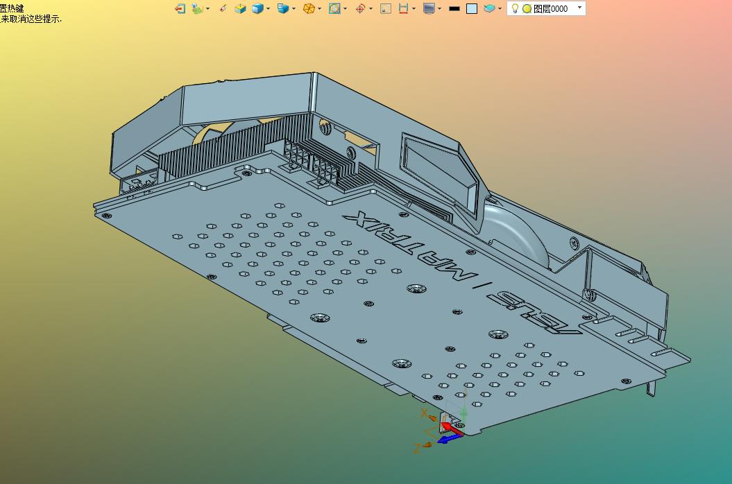Open the monitor display dropdown arrow
Image resolution: width=732 pixels, height=484 pixels.
439,8
